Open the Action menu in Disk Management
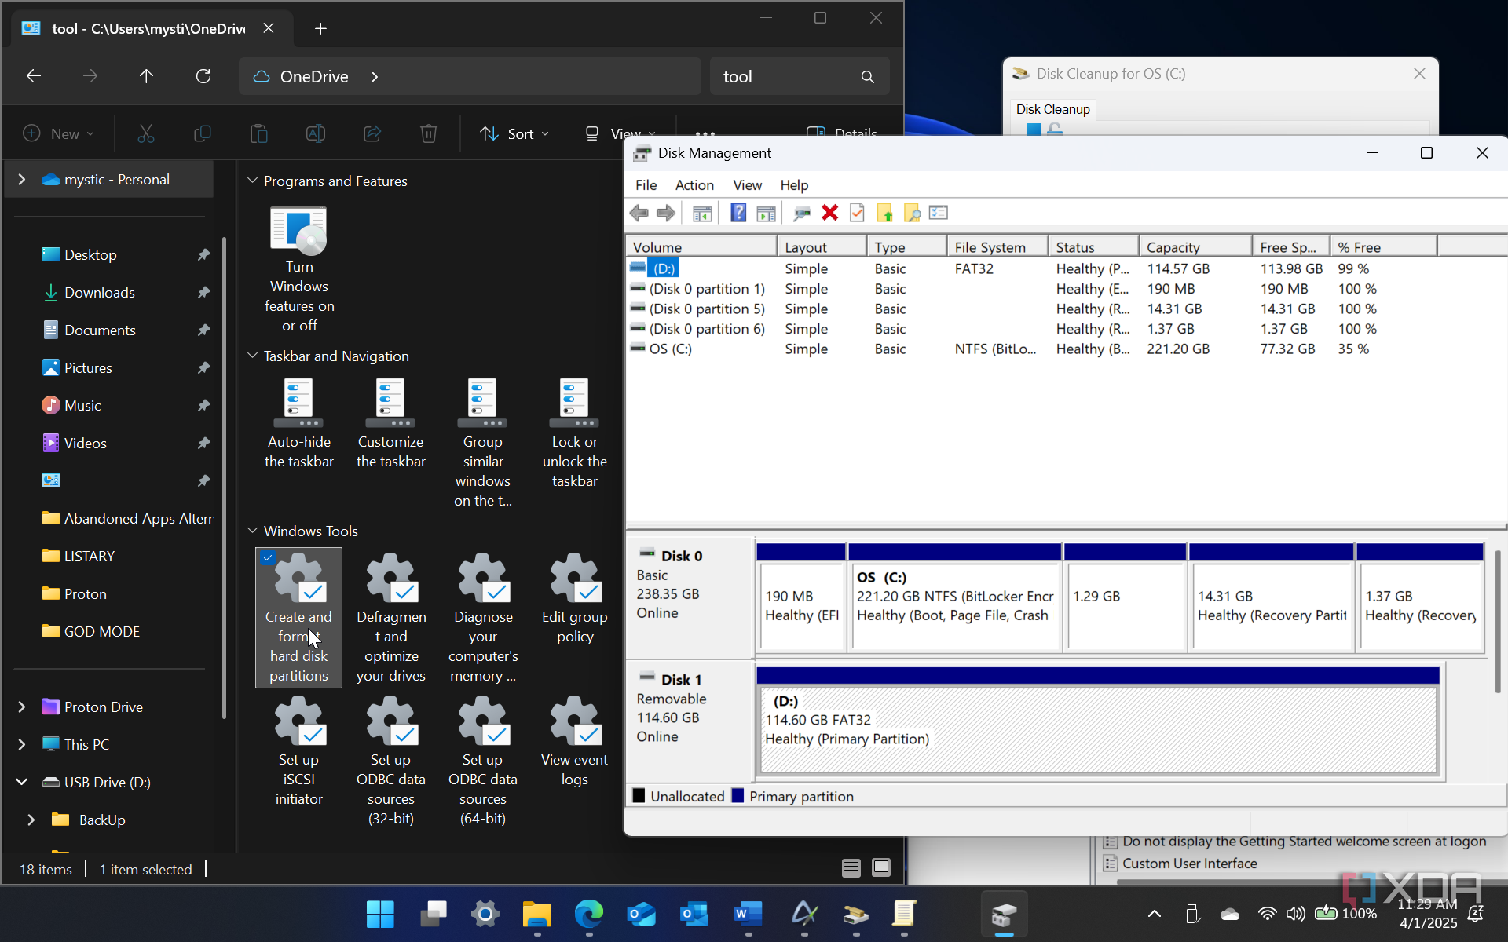The image size is (1508, 942). [694, 185]
